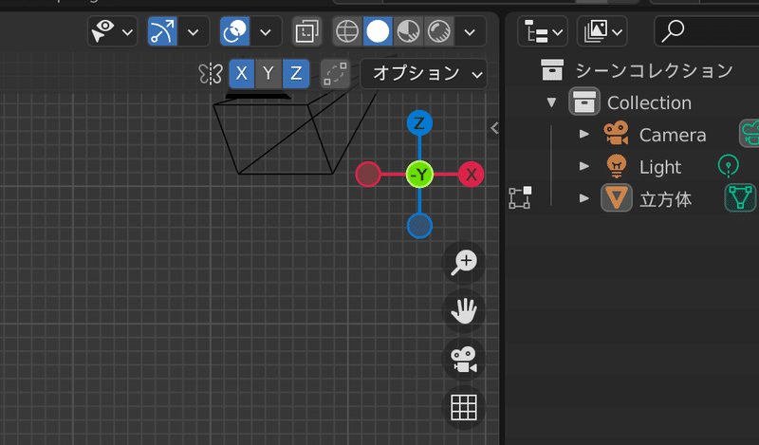
Task: Select the Camera row label
Action: (x=673, y=135)
